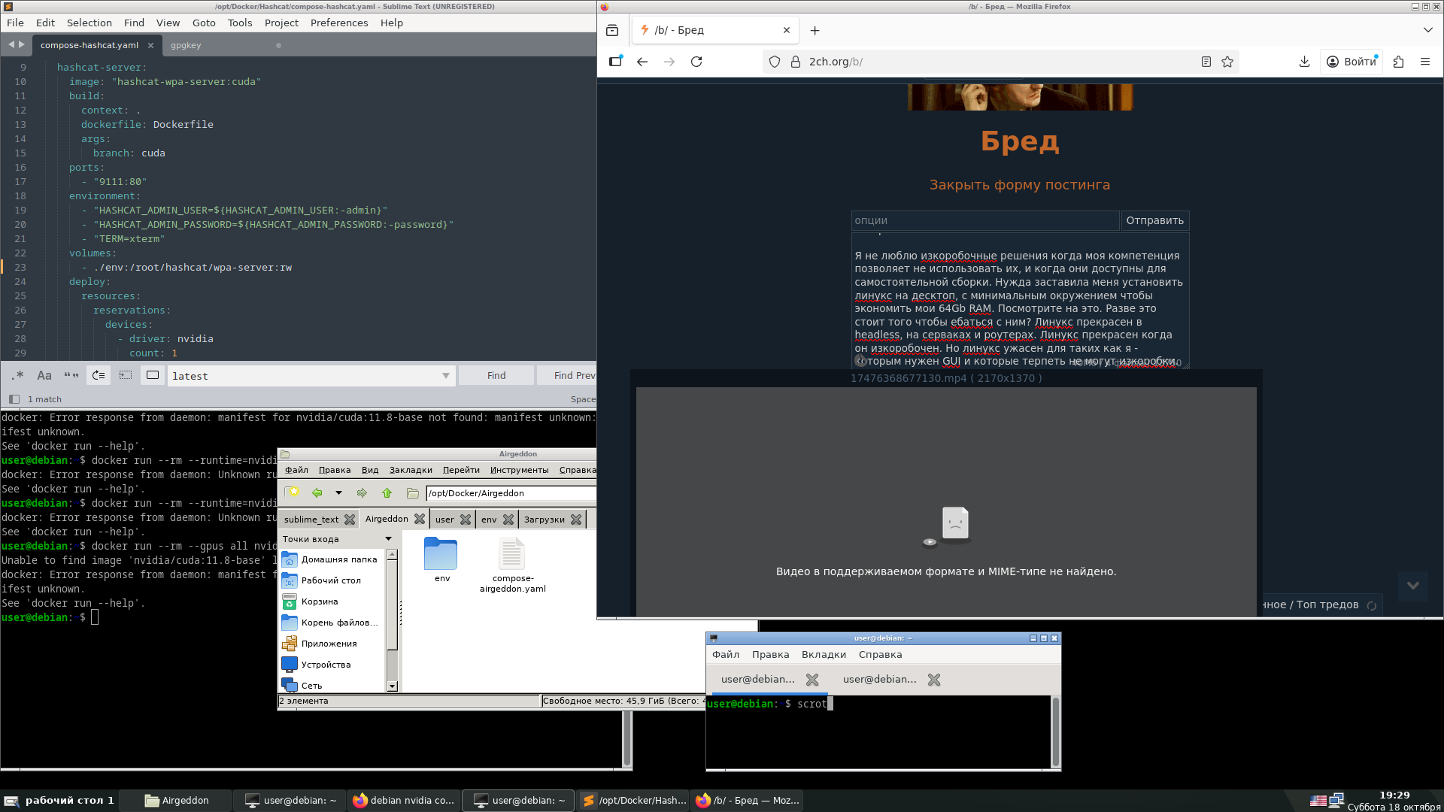Viewport: 1444px width, 812px height.
Task: Open the Selection menu in Sublime Text
Action: point(89,23)
